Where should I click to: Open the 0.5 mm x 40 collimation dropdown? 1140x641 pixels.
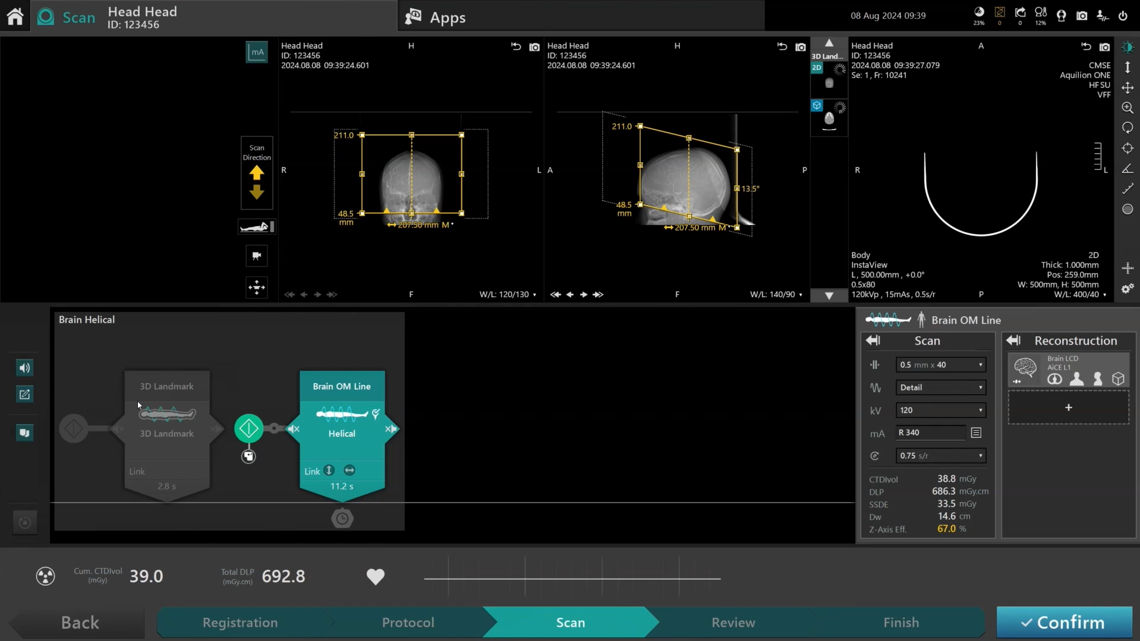[941, 365]
